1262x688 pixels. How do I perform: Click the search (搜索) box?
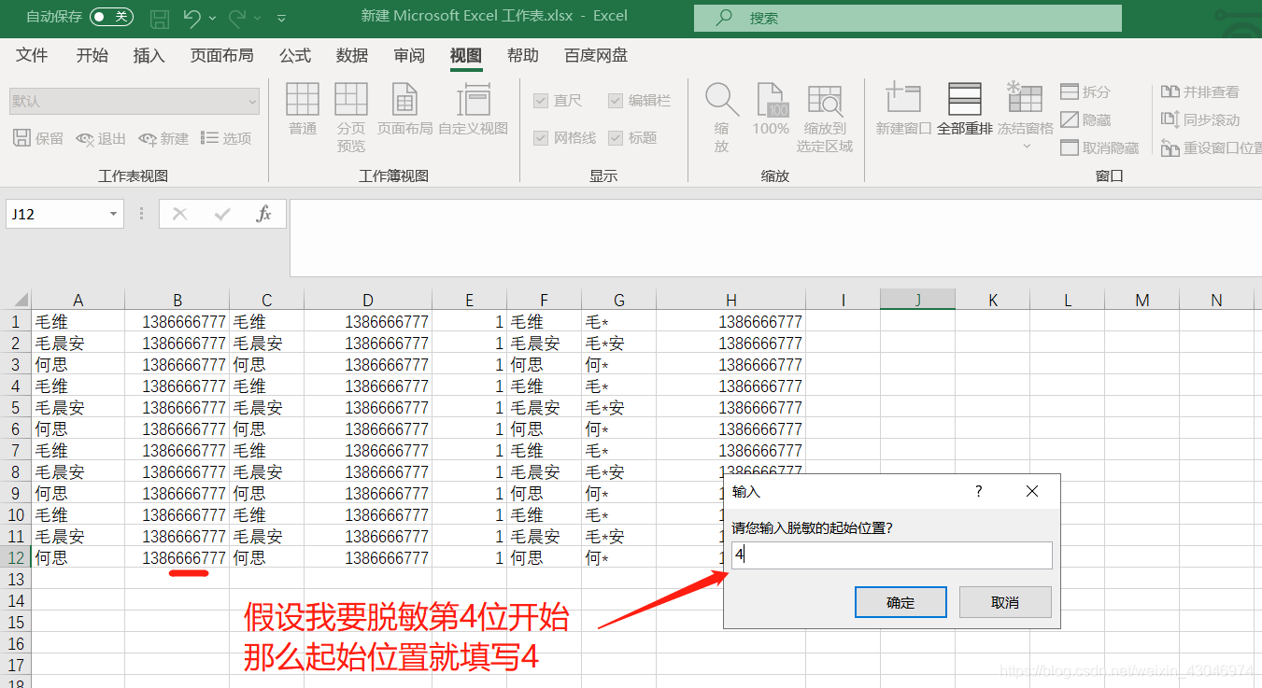[907, 18]
